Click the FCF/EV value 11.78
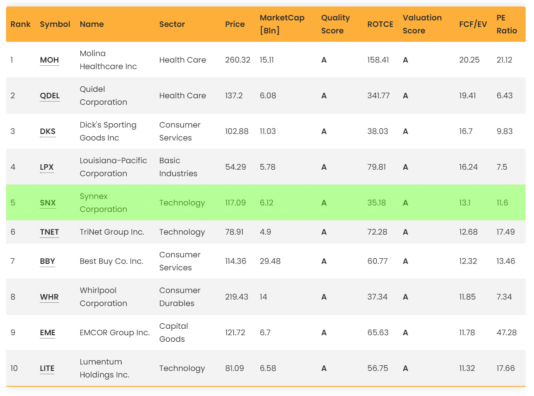This screenshot has height=396, width=534. point(467,332)
